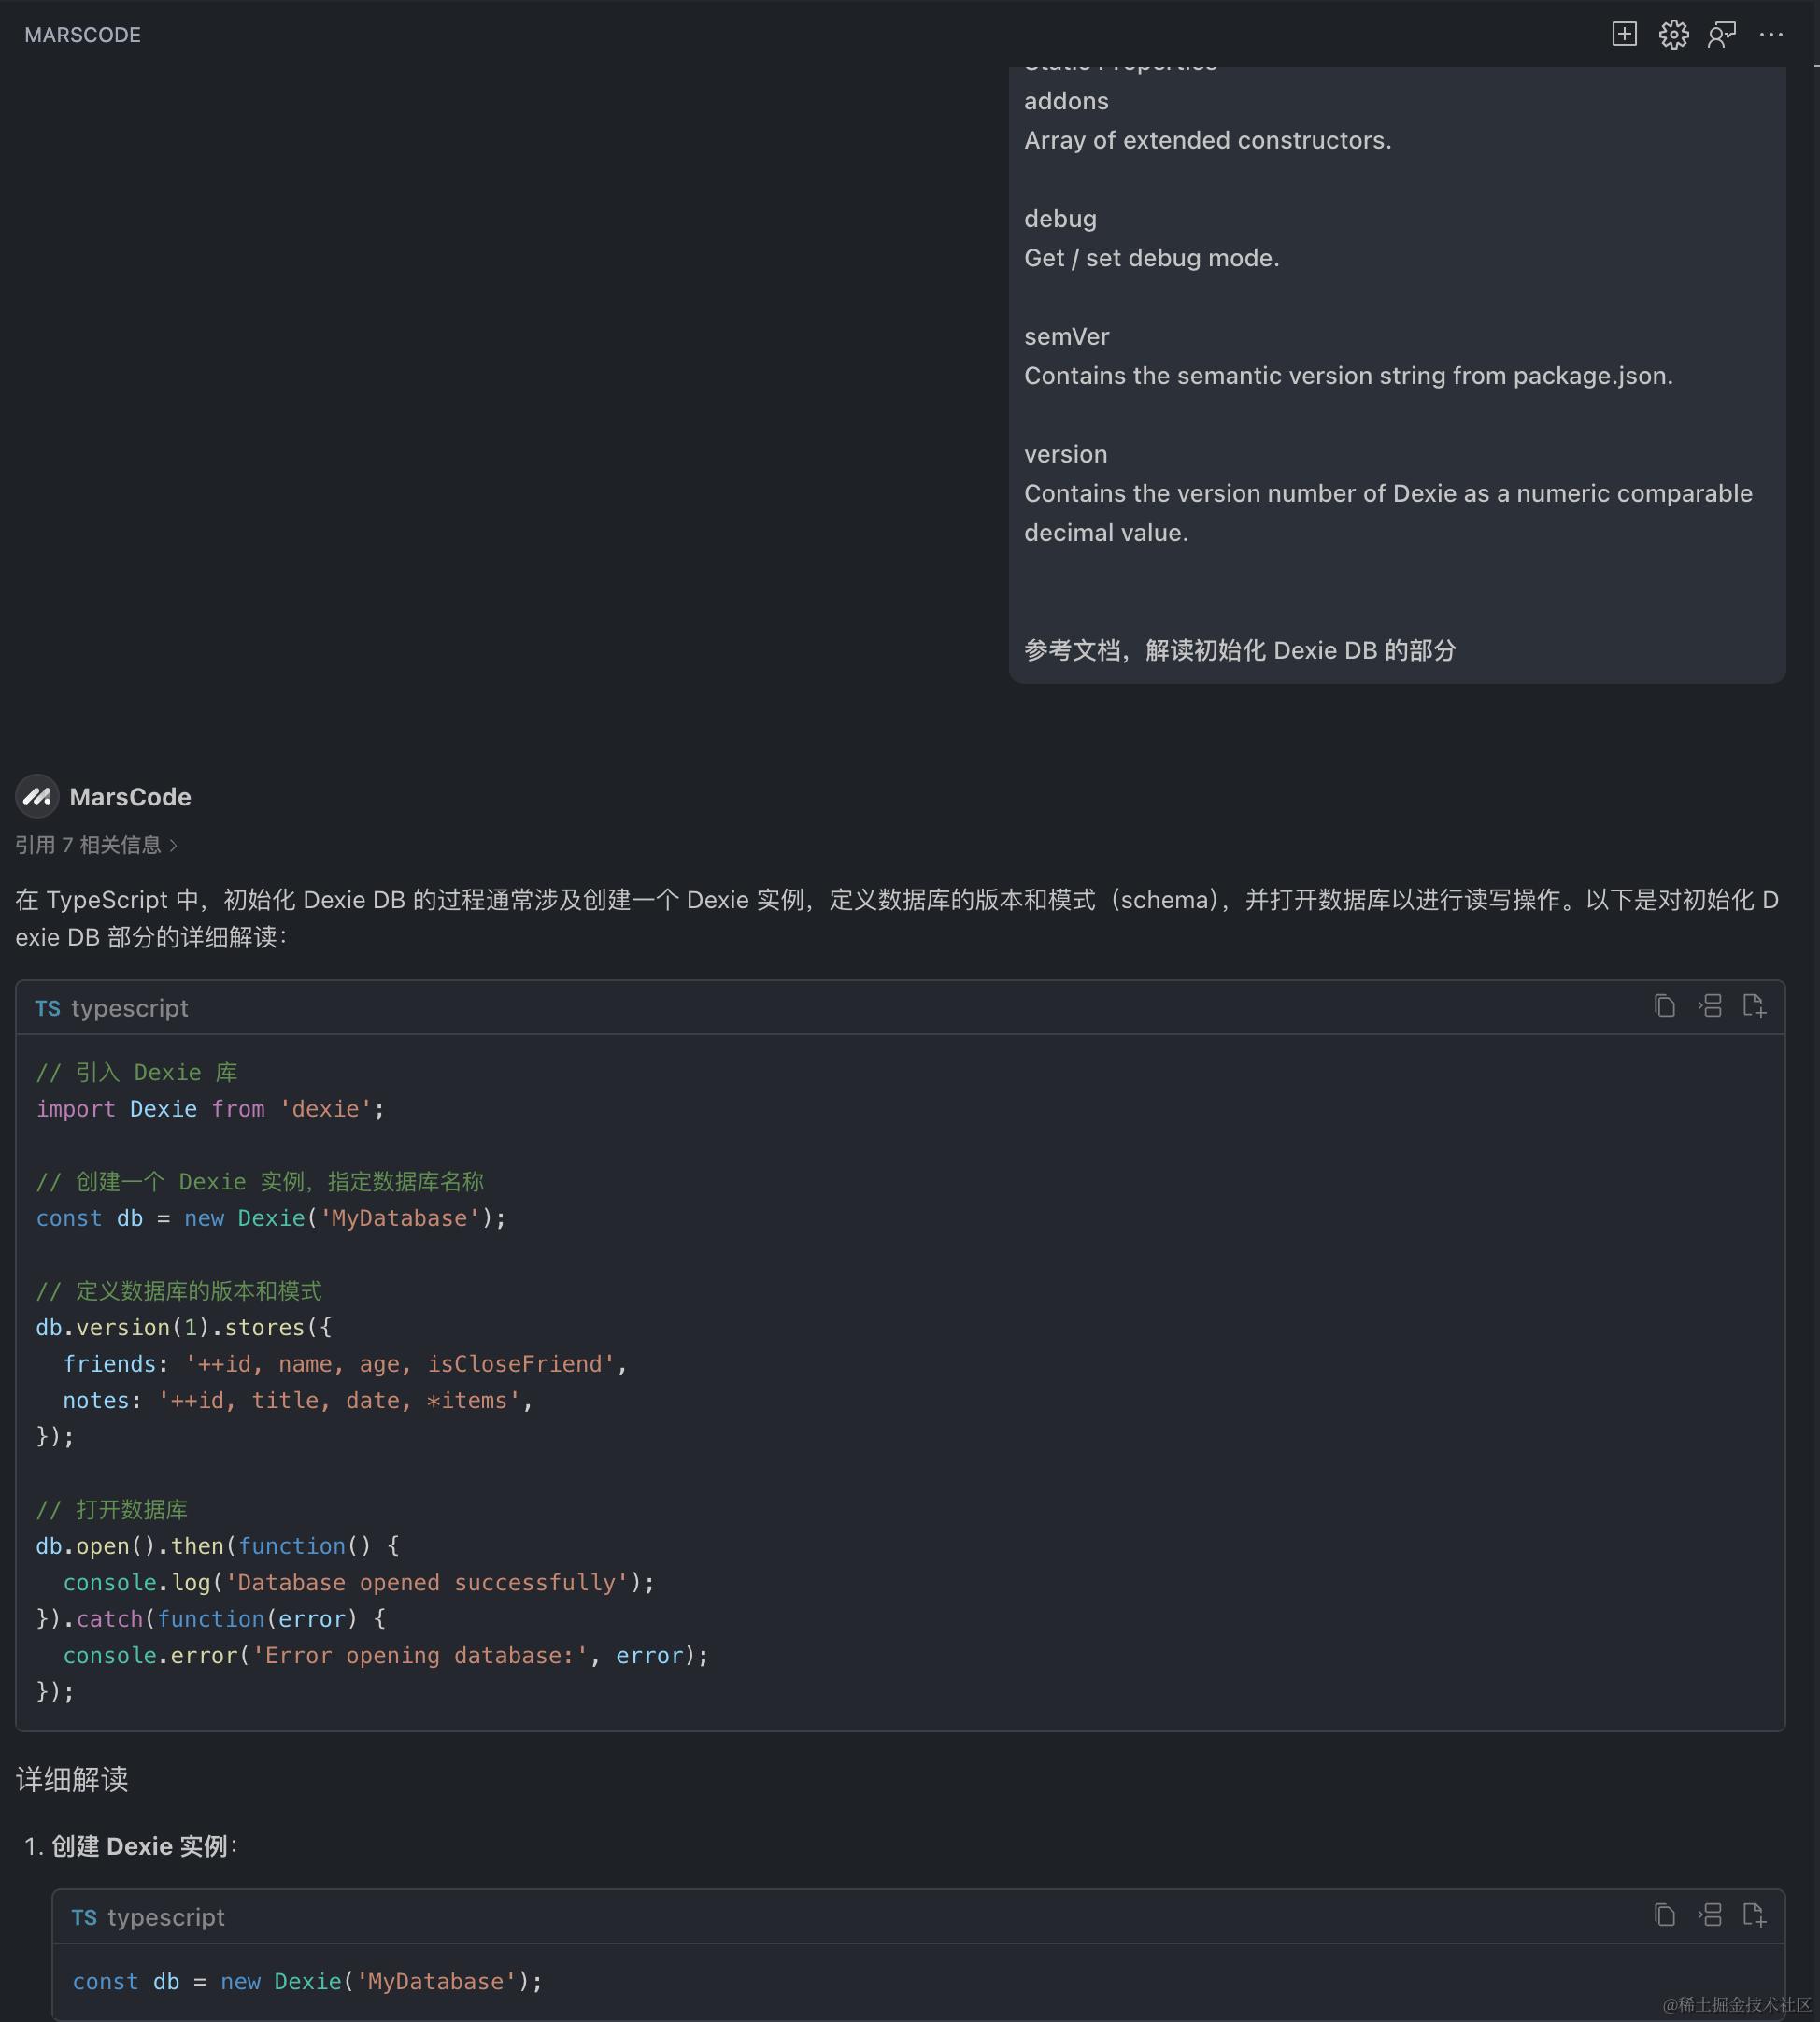Click the 详细解读 section heading
The width and height of the screenshot is (1820, 2022).
[72, 1779]
